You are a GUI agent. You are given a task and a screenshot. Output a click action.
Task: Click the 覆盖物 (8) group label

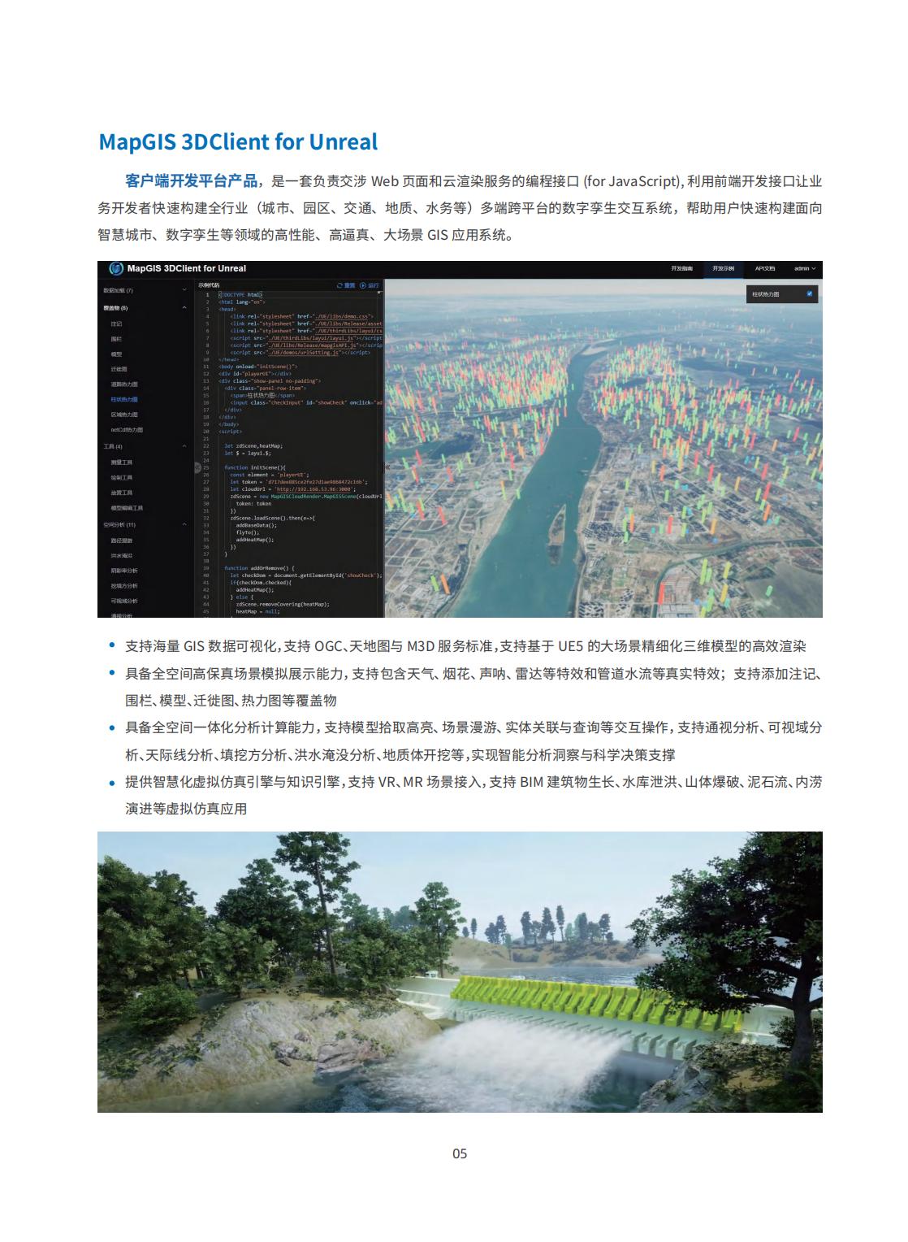pos(116,308)
